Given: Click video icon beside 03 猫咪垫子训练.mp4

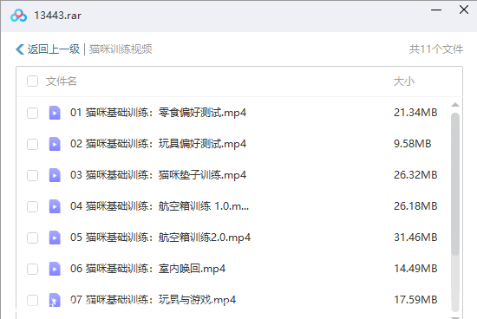Looking at the screenshot, I should coord(55,175).
